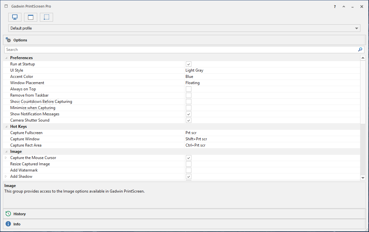The image size is (369, 232).
Task: Expand Capture the Mouse Cursor sub-options
Action: 6,158
